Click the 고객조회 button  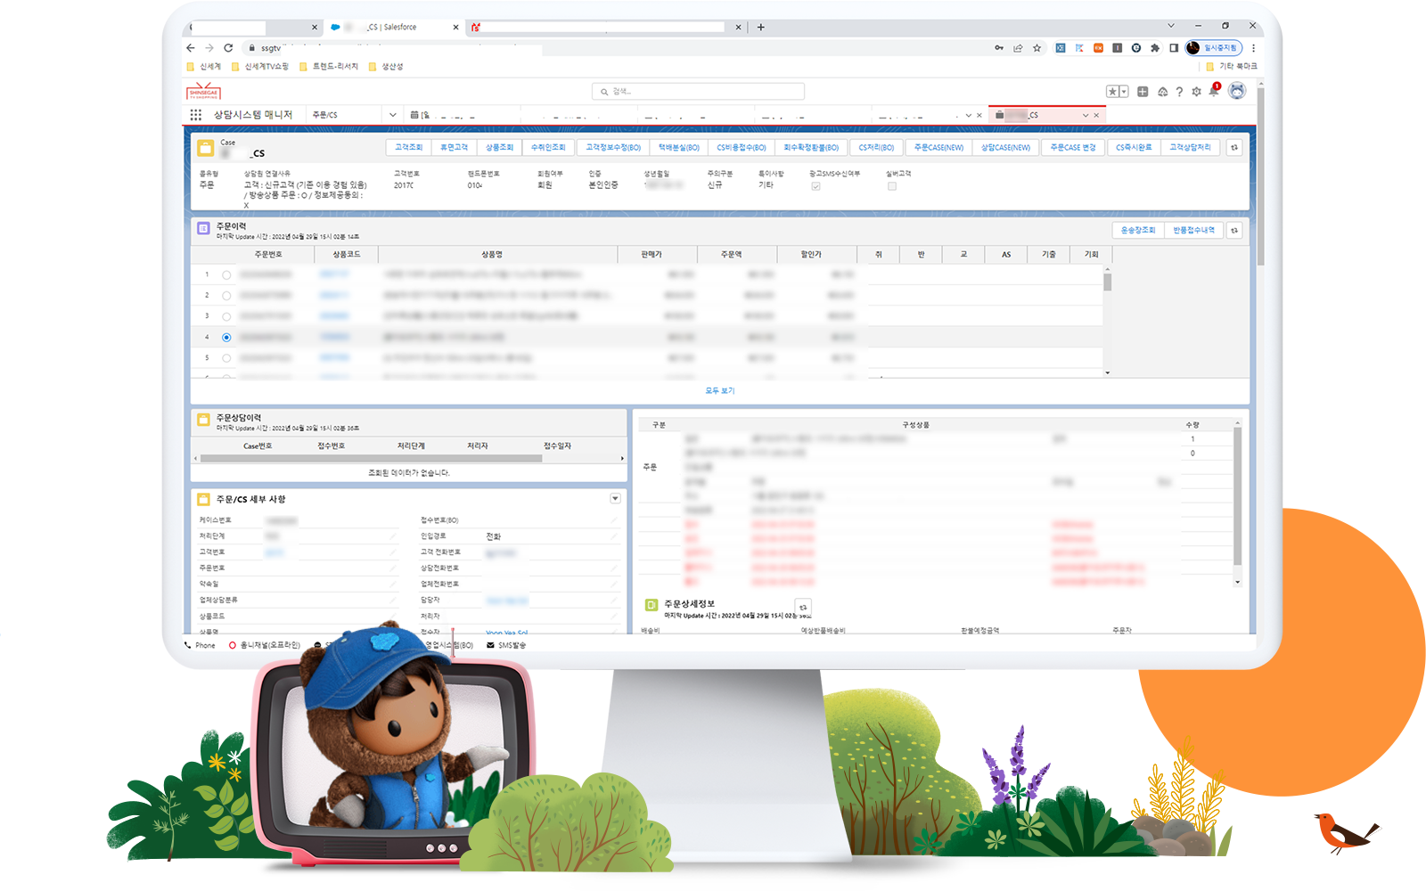408,148
